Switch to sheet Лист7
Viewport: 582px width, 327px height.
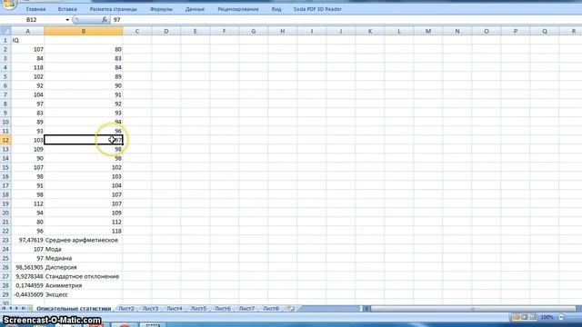tap(246, 309)
